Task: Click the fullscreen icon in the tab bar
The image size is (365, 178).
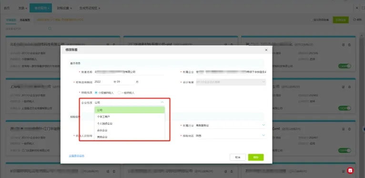Action: click(363, 8)
